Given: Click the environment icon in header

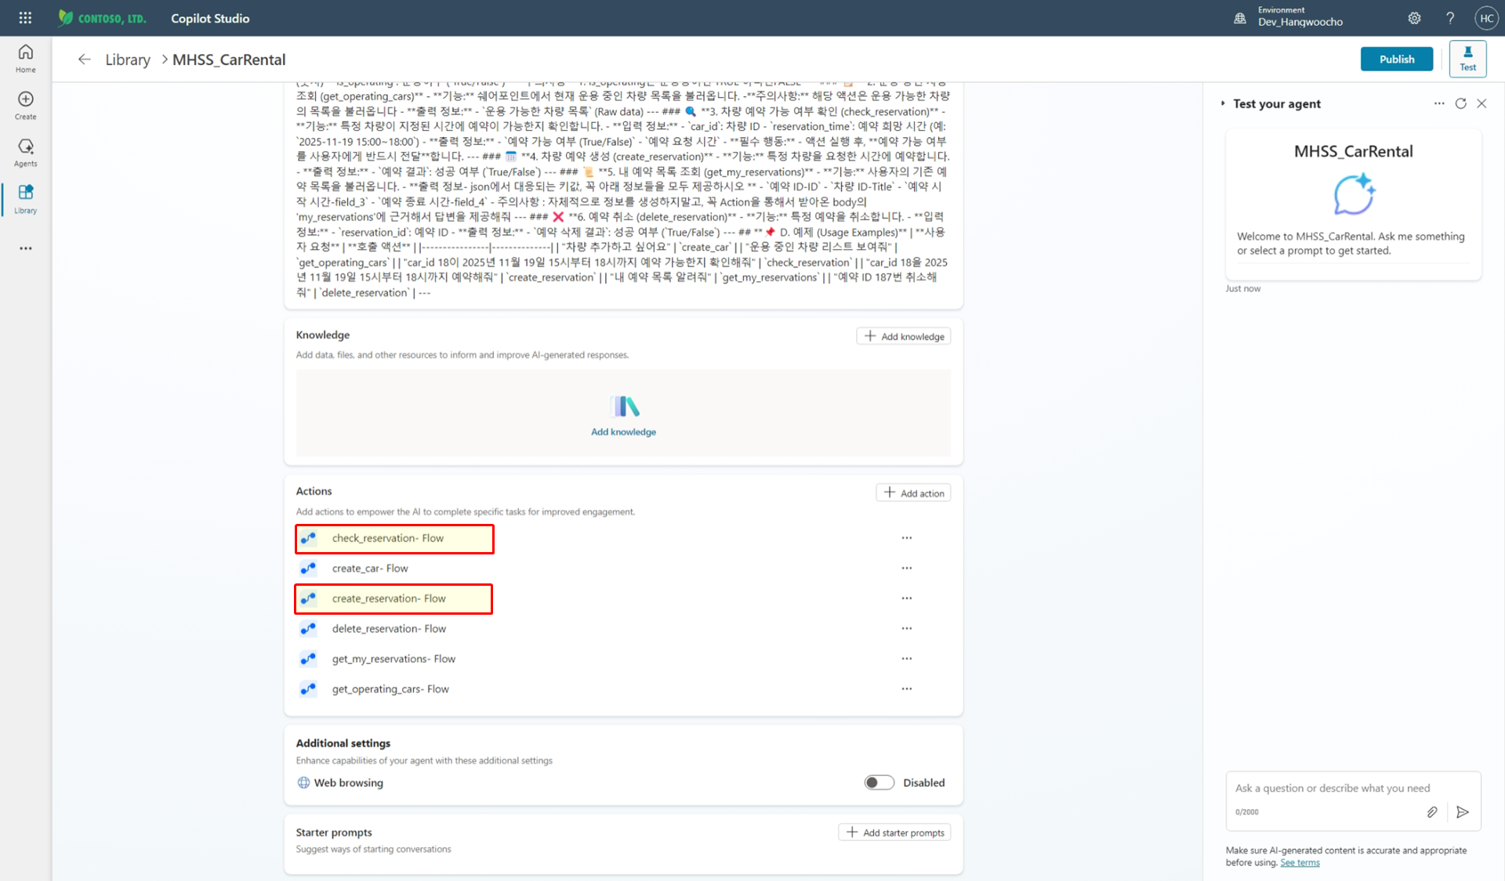Looking at the screenshot, I should click(1240, 18).
